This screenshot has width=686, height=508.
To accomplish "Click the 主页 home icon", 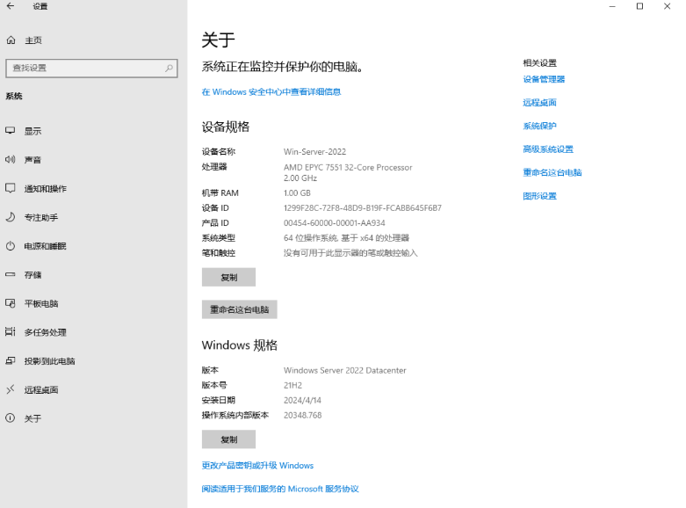I will pyautogui.click(x=11, y=40).
